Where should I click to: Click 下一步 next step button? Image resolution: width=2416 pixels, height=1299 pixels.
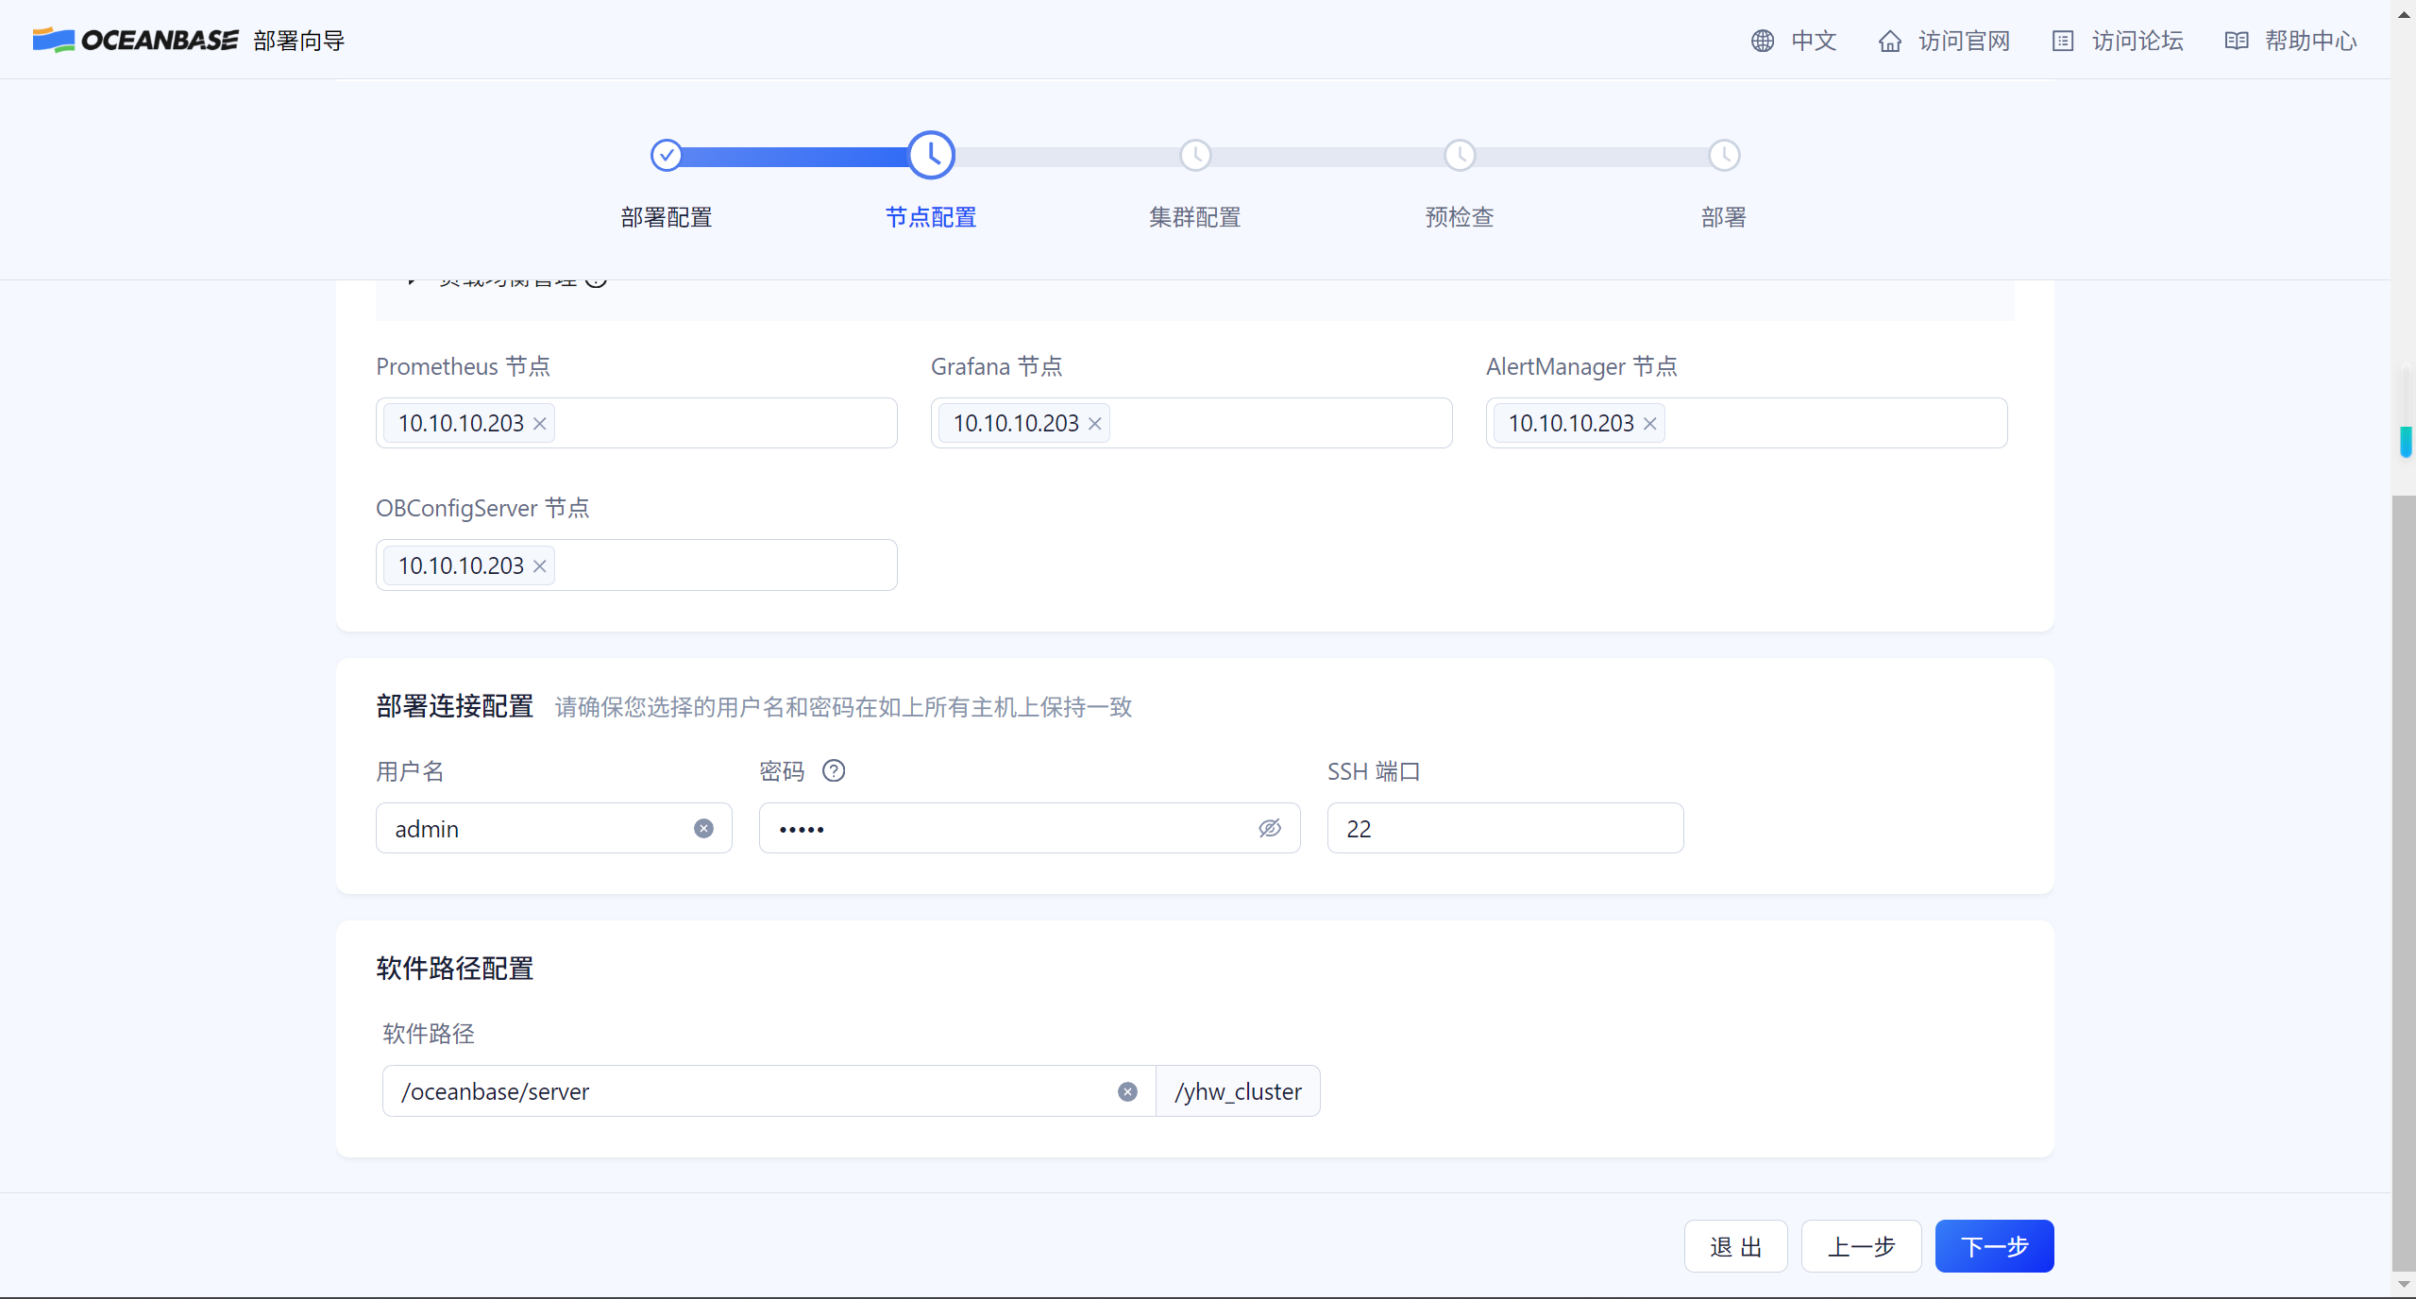1994,1246
